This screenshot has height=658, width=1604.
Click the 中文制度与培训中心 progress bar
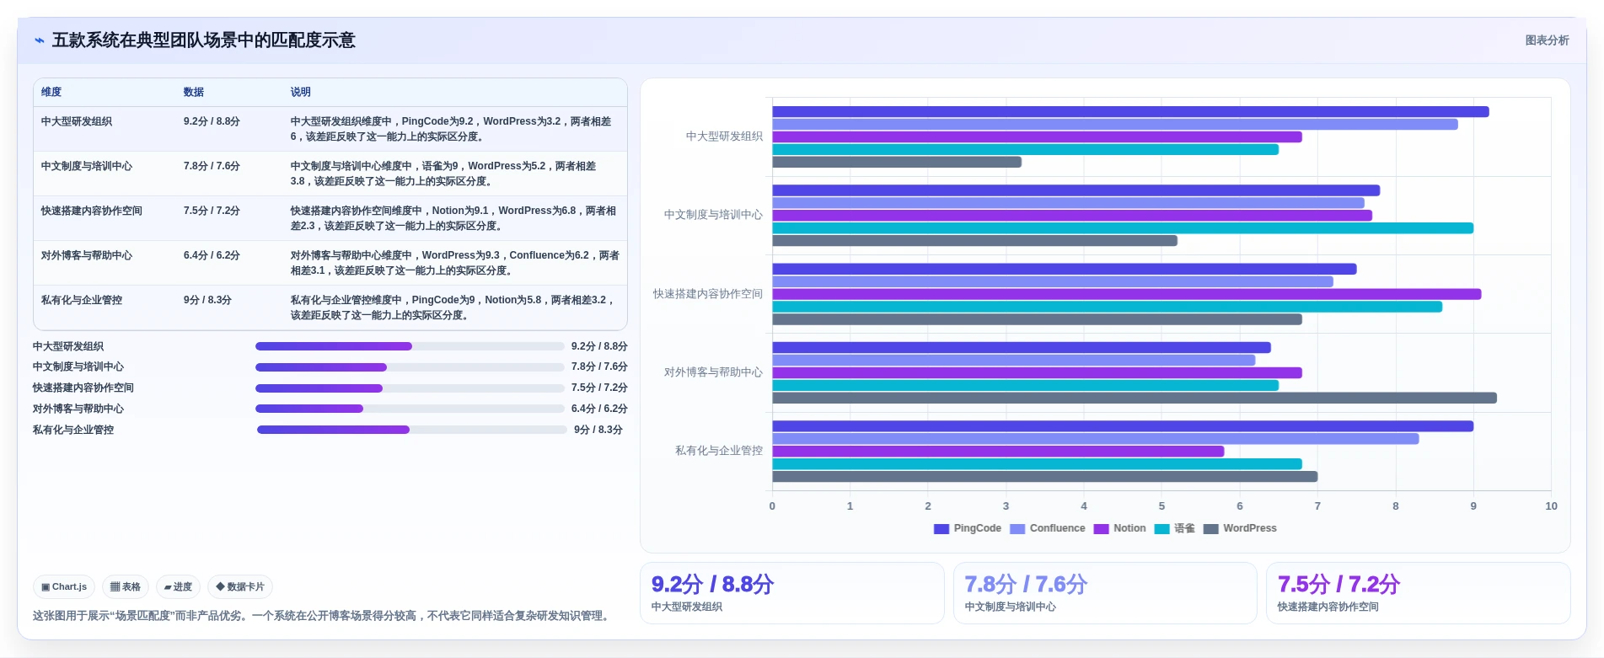[410, 367]
